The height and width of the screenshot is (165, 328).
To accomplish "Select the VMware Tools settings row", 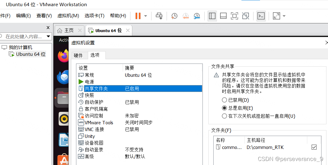I will coord(139,122).
